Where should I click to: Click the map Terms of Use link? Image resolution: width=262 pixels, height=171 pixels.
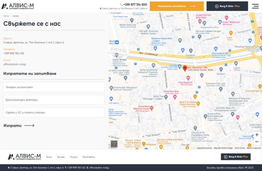pos(239,148)
